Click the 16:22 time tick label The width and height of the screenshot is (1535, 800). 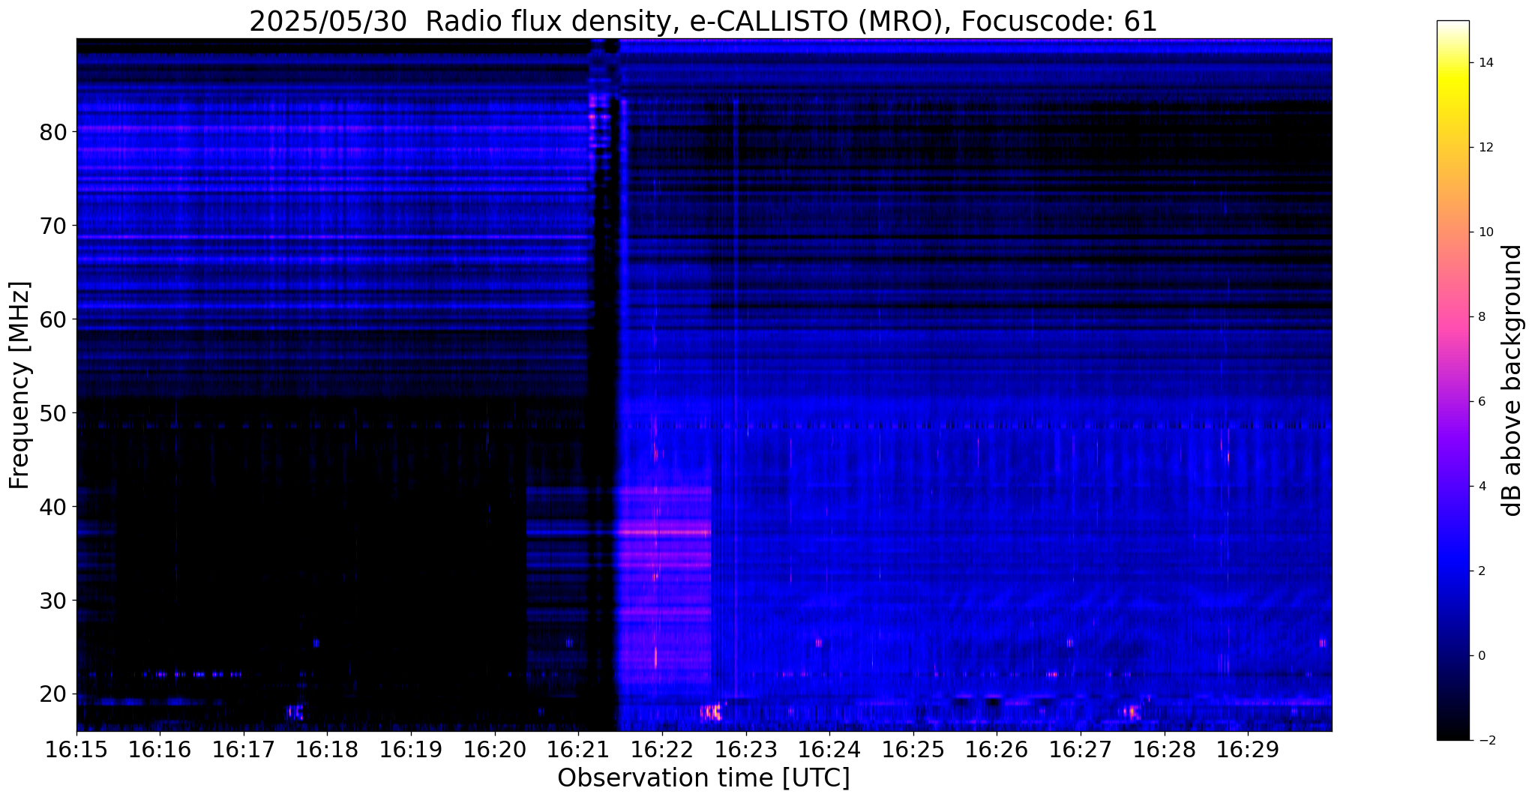[x=662, y=750]
